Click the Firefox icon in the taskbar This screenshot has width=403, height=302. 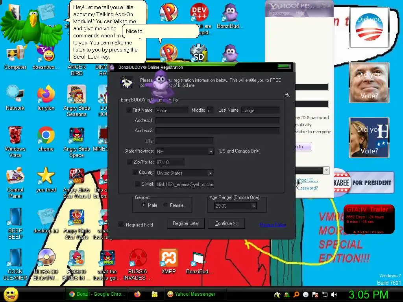click(137, 294)
